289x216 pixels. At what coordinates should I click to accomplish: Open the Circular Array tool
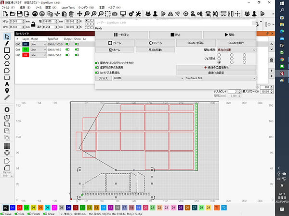[x=7, y=153]
